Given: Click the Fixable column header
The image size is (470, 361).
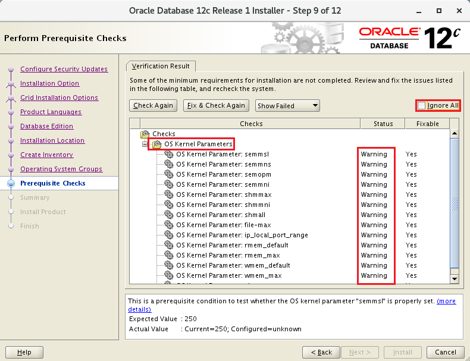Looking at the screenshot, I should tap(427, 124).
